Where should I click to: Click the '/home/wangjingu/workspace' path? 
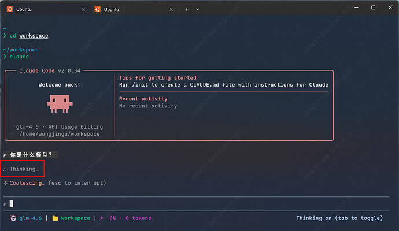[x=60, y=133]
